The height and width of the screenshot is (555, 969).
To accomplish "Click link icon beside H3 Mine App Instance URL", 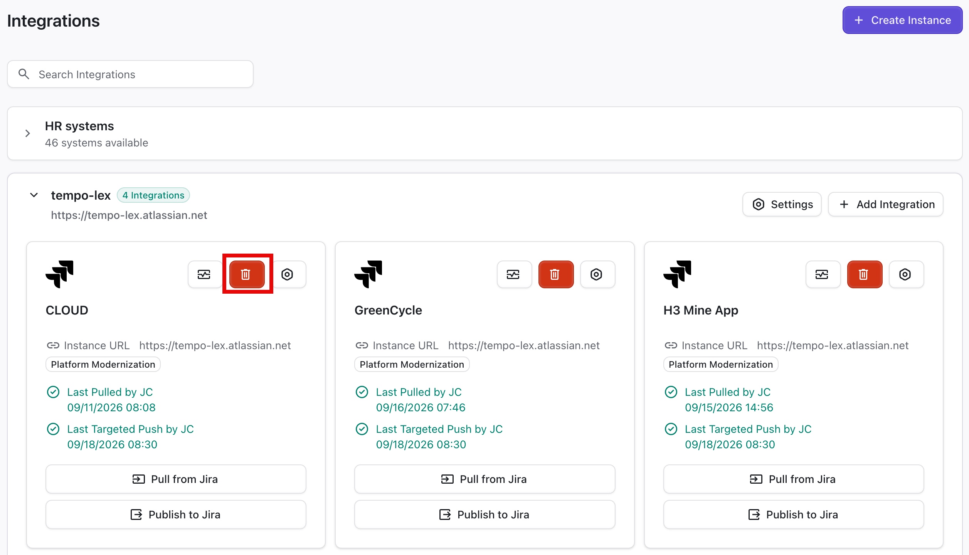I will coord(671,345).
